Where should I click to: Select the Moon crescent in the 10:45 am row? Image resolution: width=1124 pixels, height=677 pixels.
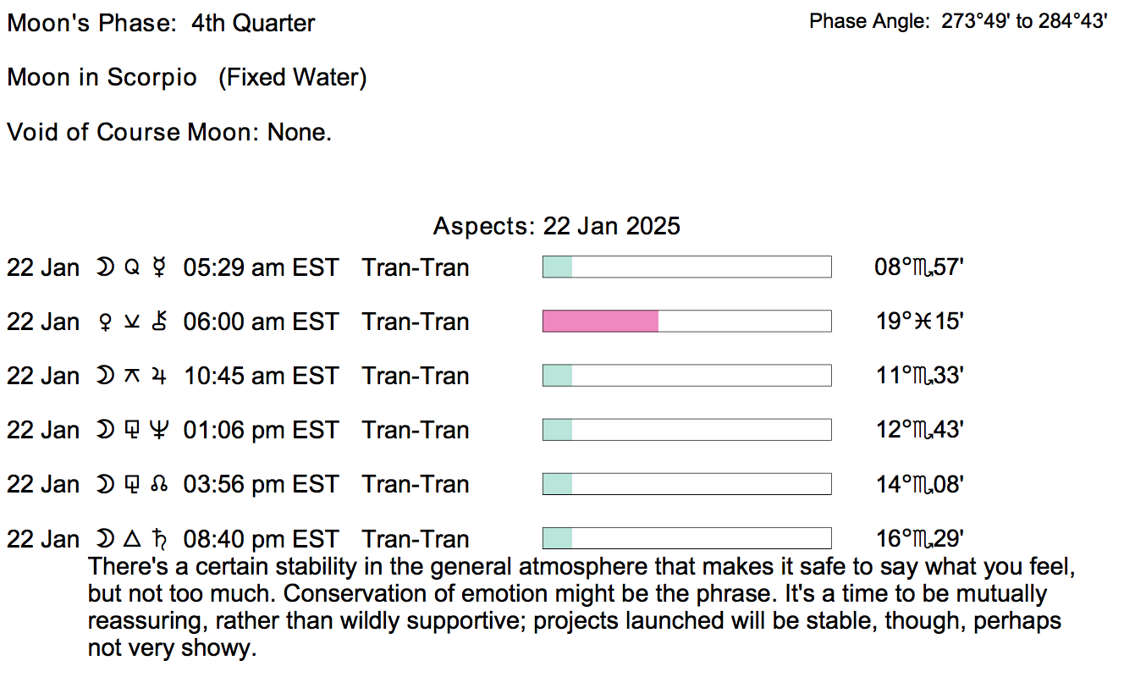[x=105, y=377]
